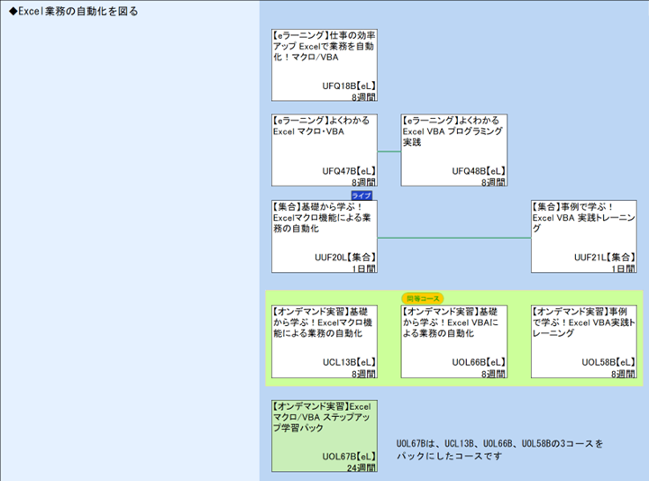This screenshot has height=481, width=649.
Task: Click the UFQ18B【eL】 course code text
Action: click(349, 86)
